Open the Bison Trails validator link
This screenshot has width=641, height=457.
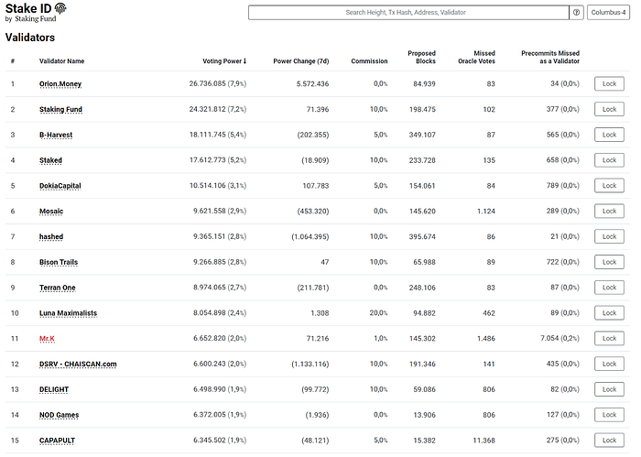pyautogui.click(x=59, y=262)
